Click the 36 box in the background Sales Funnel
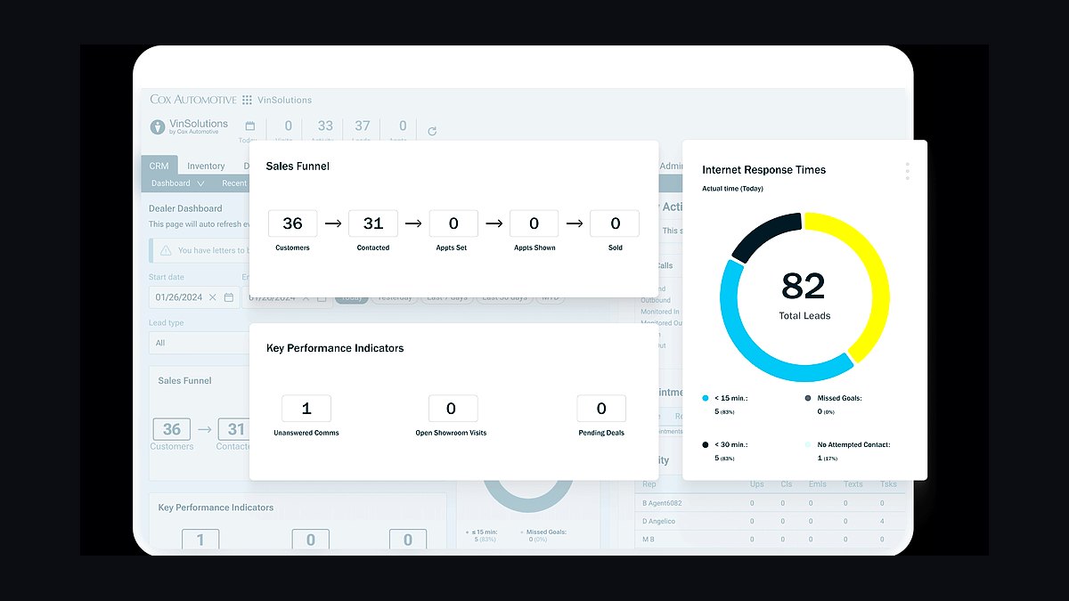The width and height of the screenshot is (1069, 601). (172, 429)
